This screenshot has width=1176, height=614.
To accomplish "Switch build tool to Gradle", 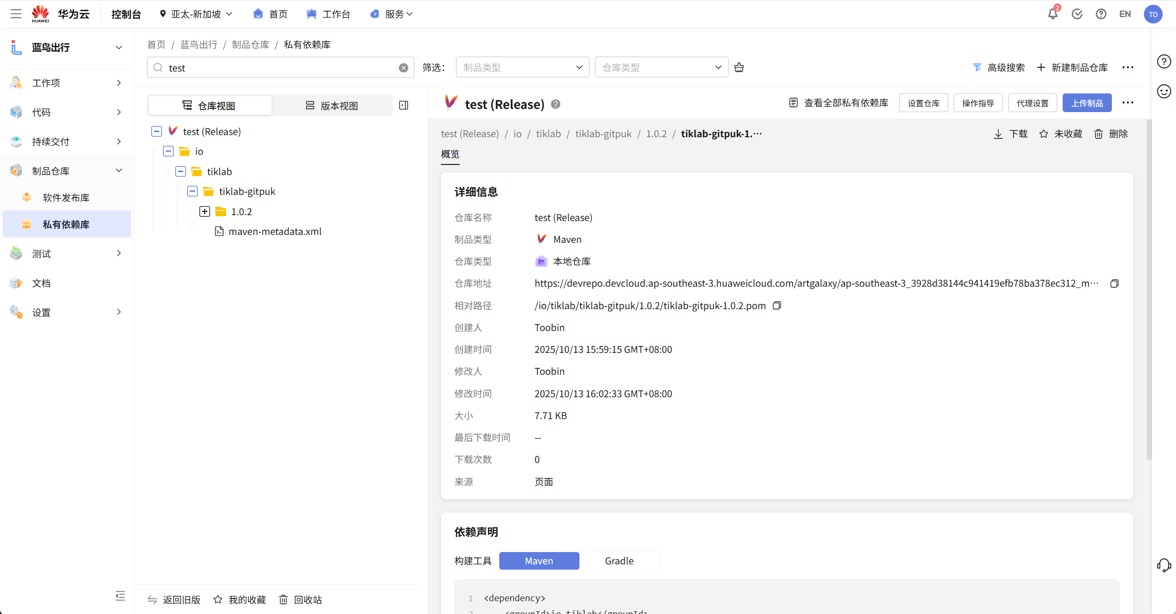I will [619, 561].
